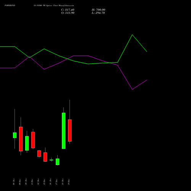Image resolution: width=191 pixels, height=191 pixels.
Task: Click the 19 Dec date label
Action: coord(69,182)
